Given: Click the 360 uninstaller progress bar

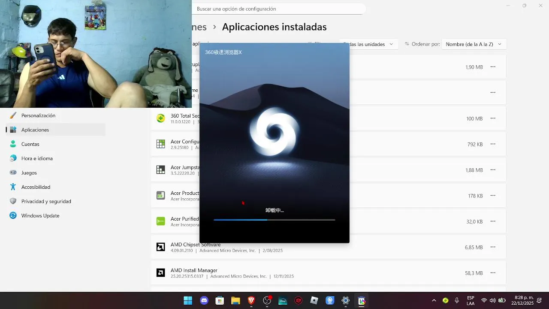Looking at the screenshot, I should (274, 220).
